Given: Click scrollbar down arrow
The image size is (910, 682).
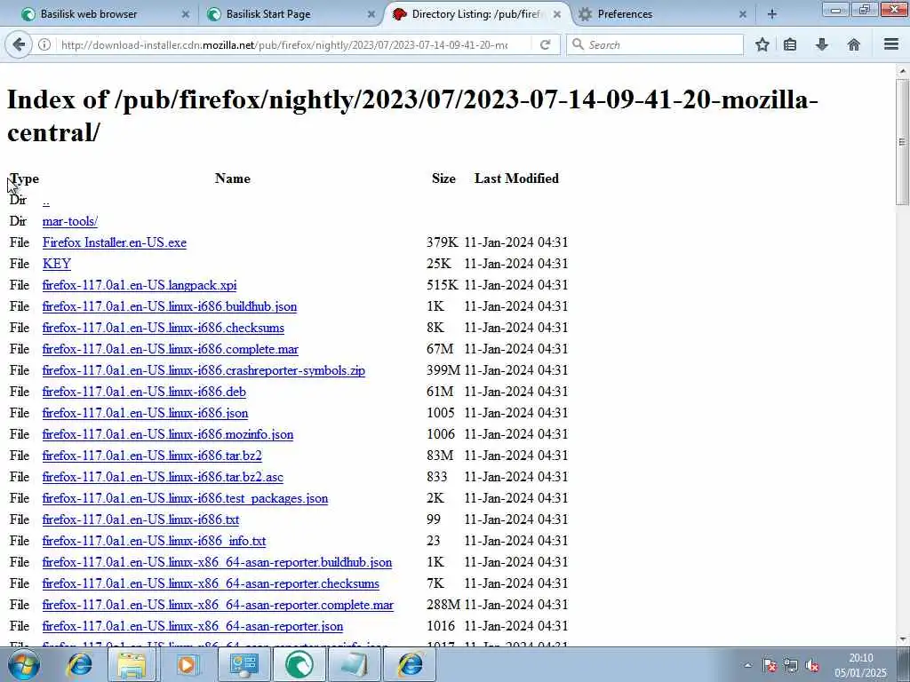Looking at the screenshot, I should [902, 639].
